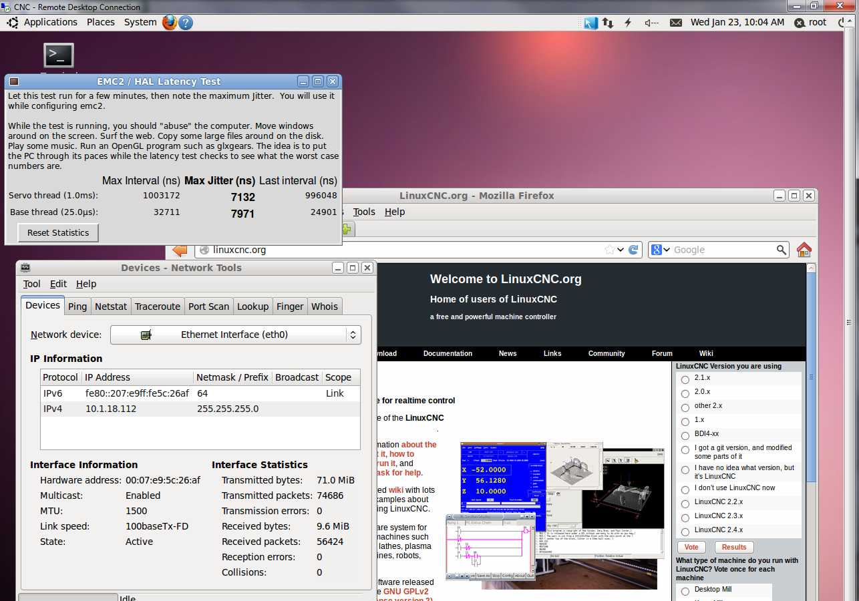This screenshot has width=859, height=601.
Task: Click the Ubuntu logo beside Applications
Action: point(13,23)
